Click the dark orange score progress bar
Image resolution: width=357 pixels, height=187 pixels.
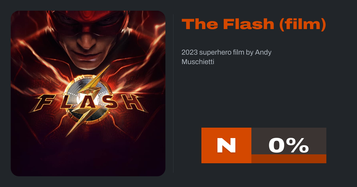pyautogui.click(x=289, y=159)
